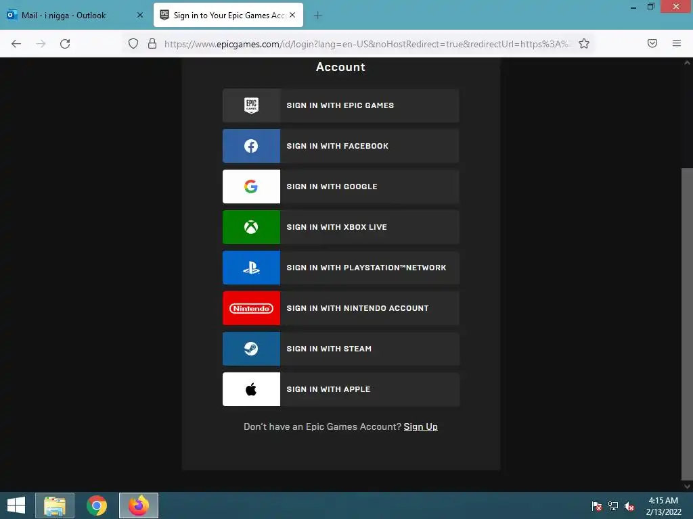Viewport: 693px width, 519px height.
Task: Click the page vertical scrollbar thumb
Action: coord(687,324)
